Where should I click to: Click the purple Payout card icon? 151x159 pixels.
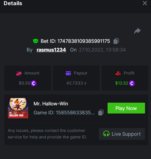(68, 73)
